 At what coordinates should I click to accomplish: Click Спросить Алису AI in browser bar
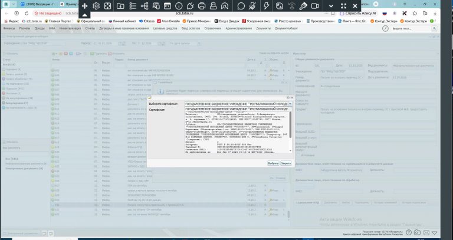coord(357,14)
